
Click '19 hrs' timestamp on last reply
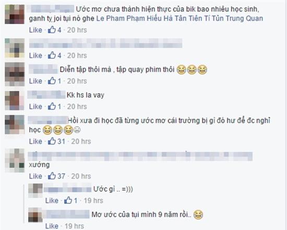pos(74,226)
